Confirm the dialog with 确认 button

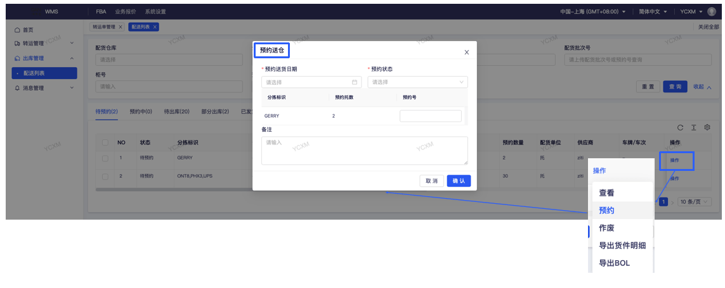(459, 181)
